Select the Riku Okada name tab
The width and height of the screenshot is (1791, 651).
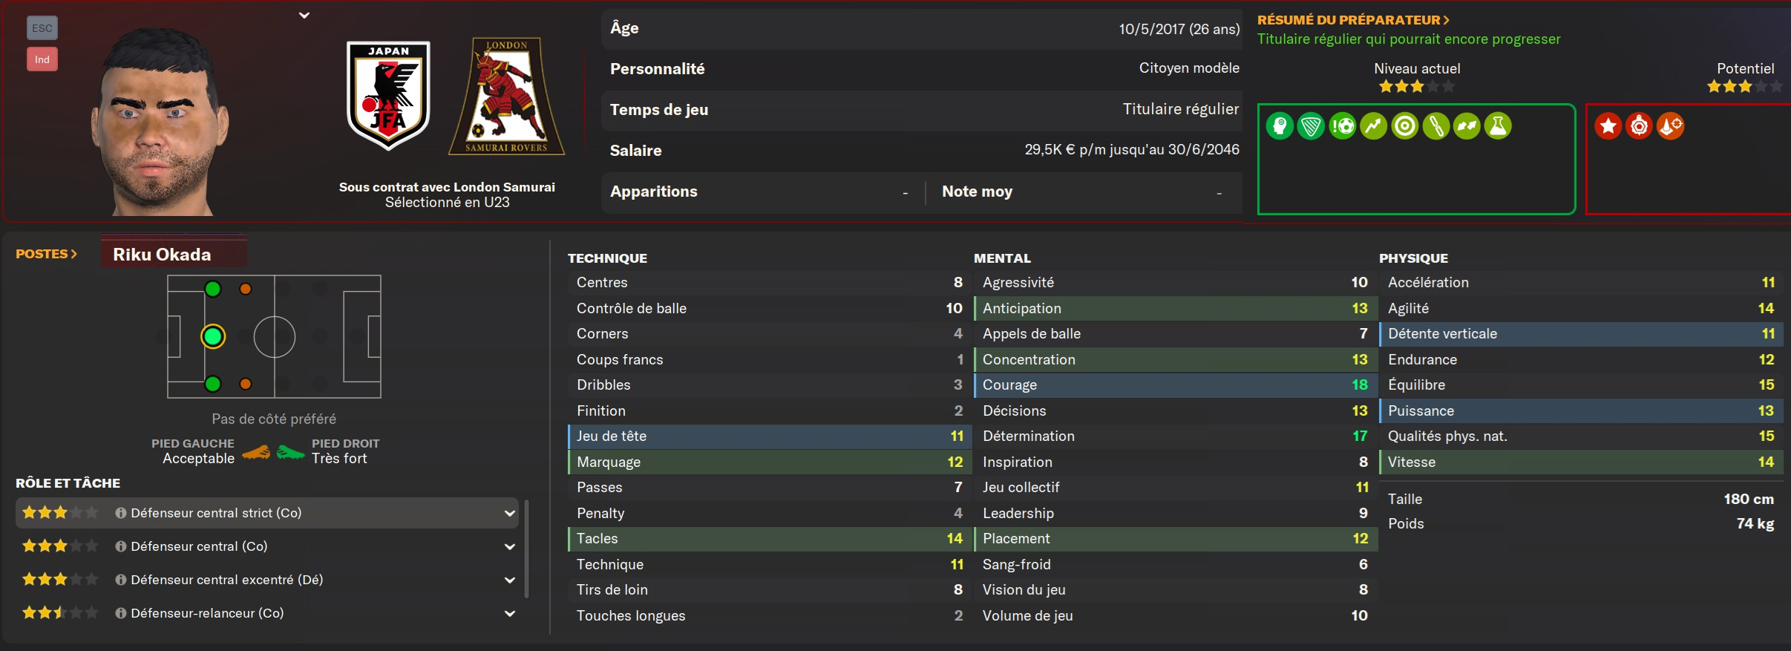[162, 255]
